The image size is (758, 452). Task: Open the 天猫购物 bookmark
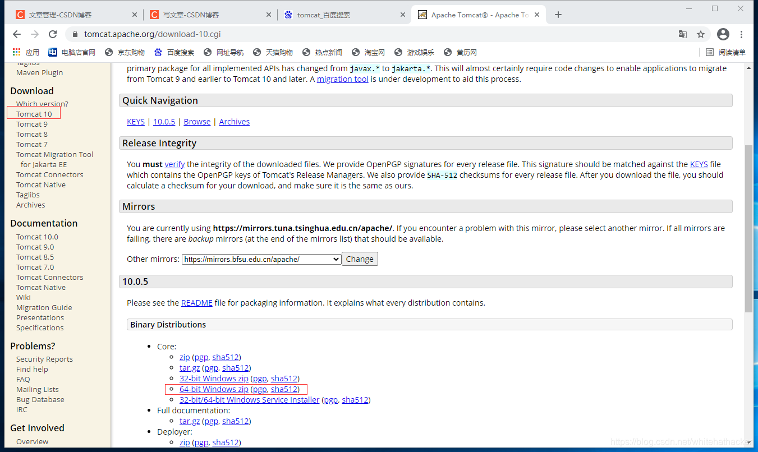(273, 52)
